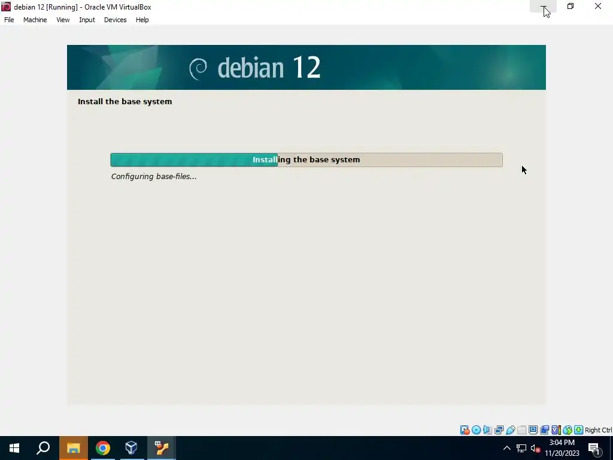Image resolution: width=613 pixels, height=460 pixels.
Task: Click the Installing the base system progress bar
Action: pyautogui.click(x=306, y=159)
